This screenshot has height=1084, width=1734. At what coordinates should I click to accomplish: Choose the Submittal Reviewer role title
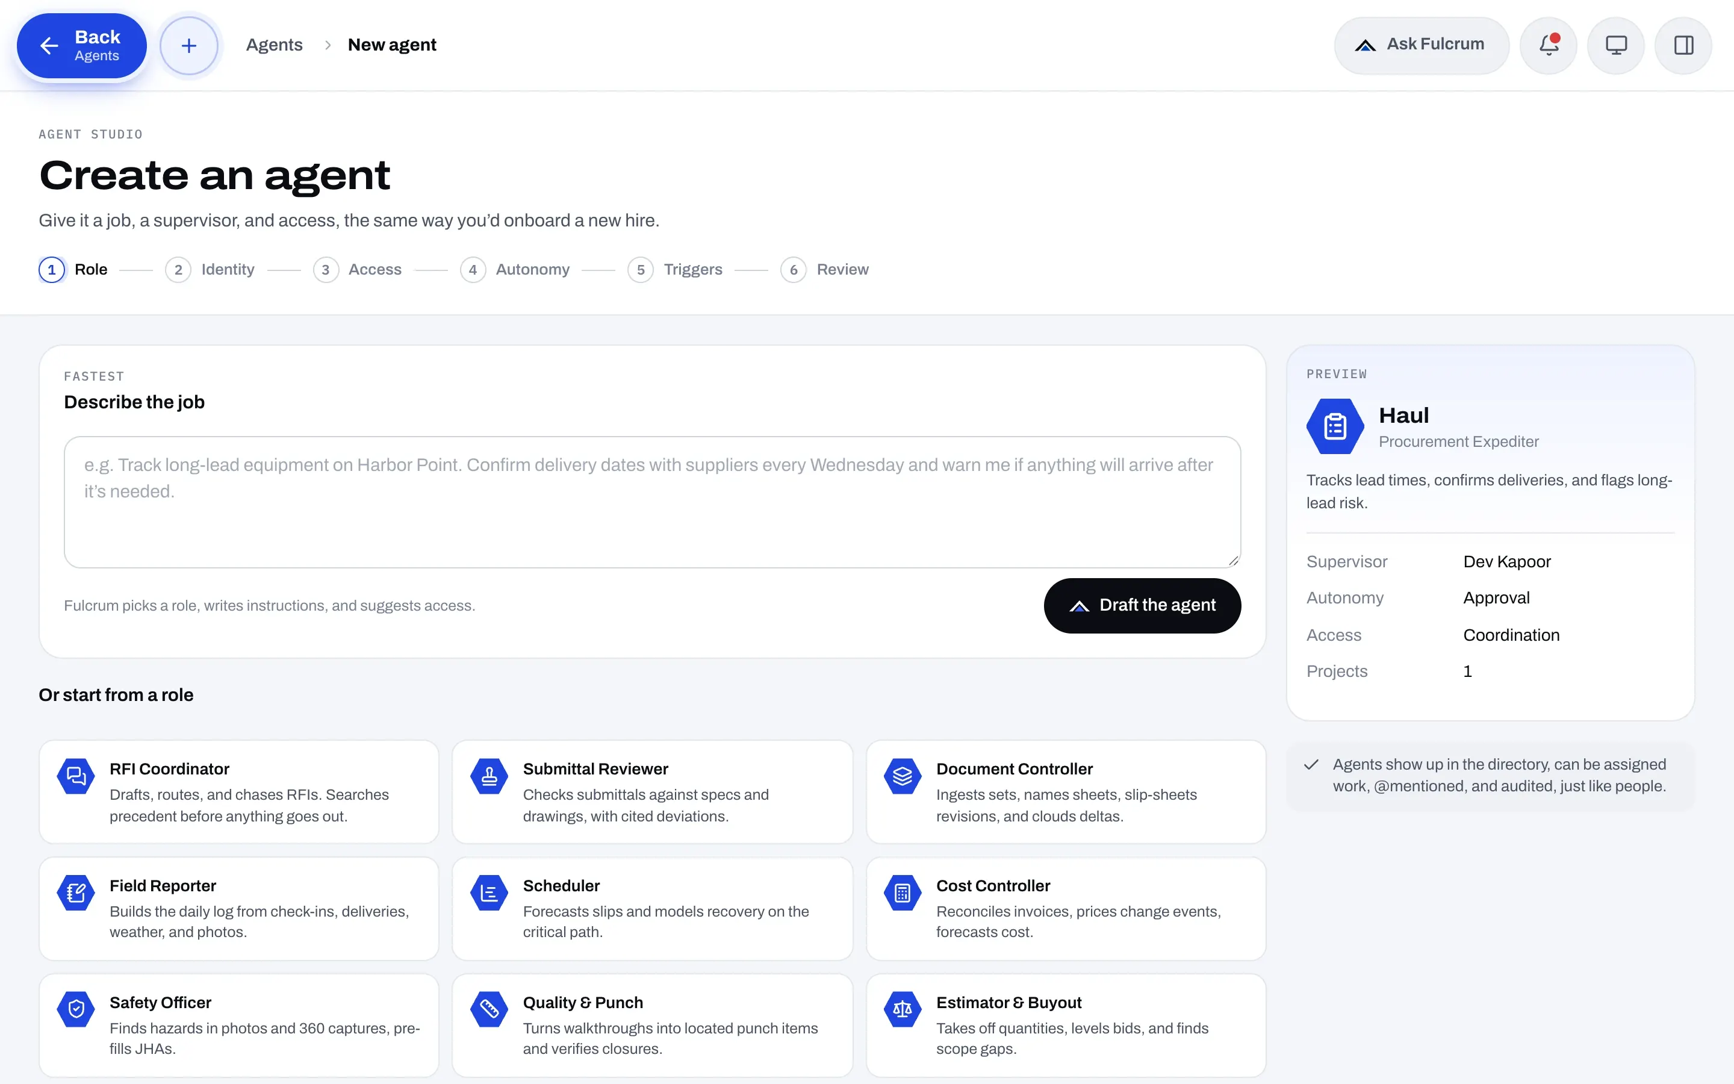pos(595,768)
